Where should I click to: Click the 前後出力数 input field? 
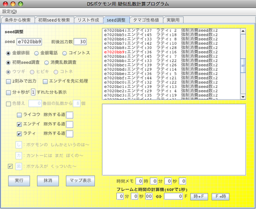(x=80, y=42)
